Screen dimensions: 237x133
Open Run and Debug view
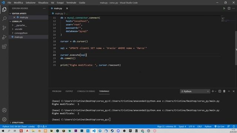click(x=4, y=37)
